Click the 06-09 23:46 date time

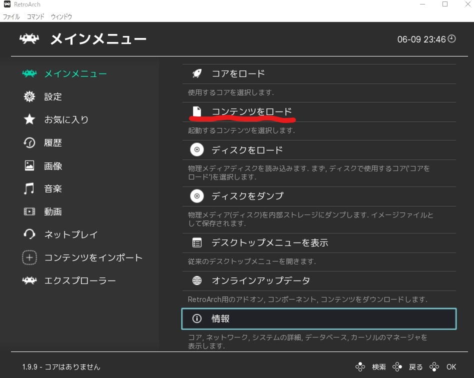tap(421, 39)
